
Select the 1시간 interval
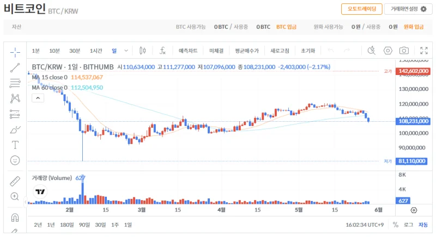pyautogui.click(x=96, y=51)
